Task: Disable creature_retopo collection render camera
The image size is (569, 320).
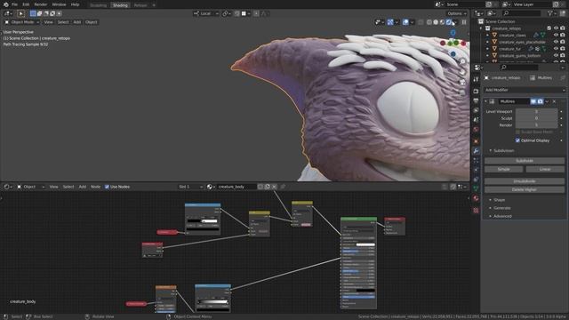Action: click(x=563, y=28)
